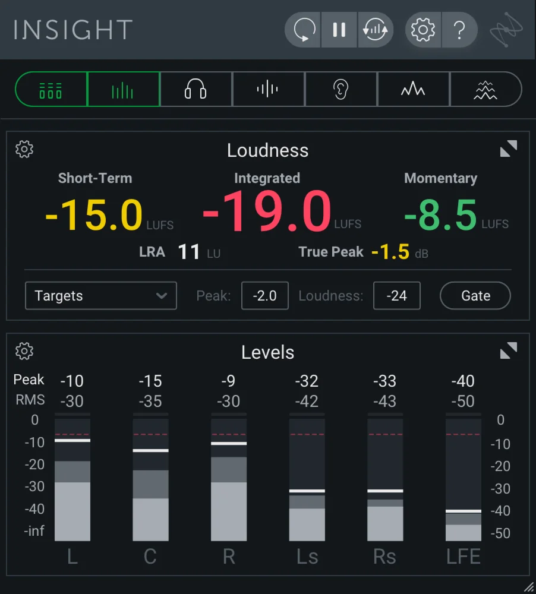536x594 pixels.
Task: Select the Loudness meter module
Action: tap(123, 89)
